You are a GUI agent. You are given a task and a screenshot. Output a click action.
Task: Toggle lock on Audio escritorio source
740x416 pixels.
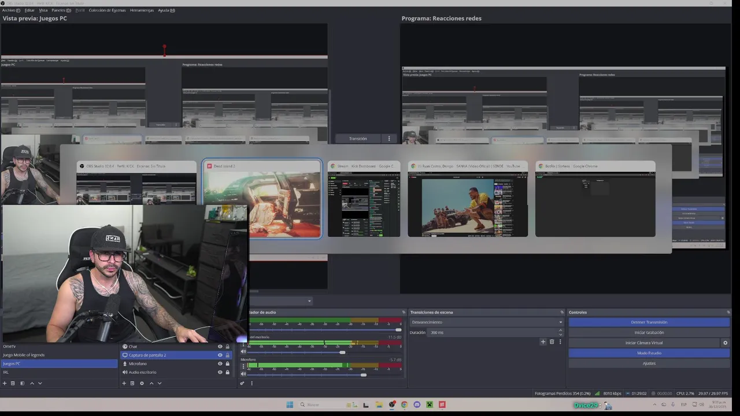(227, 372)
